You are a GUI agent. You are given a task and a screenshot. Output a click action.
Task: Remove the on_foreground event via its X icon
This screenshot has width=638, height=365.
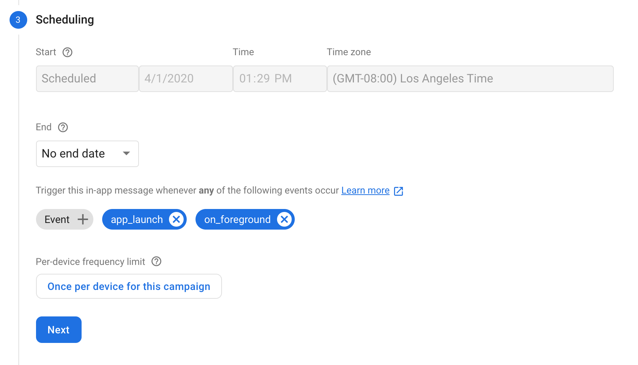click(x=284, y=219)
